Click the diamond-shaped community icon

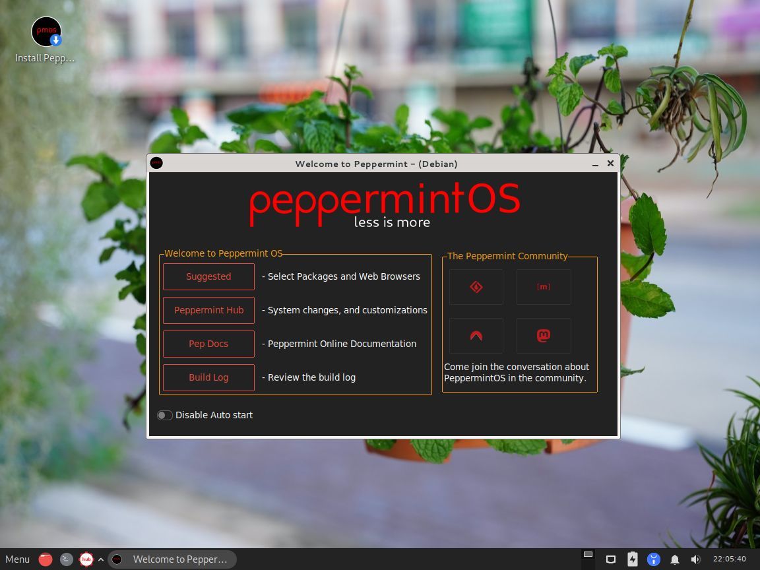476,286
